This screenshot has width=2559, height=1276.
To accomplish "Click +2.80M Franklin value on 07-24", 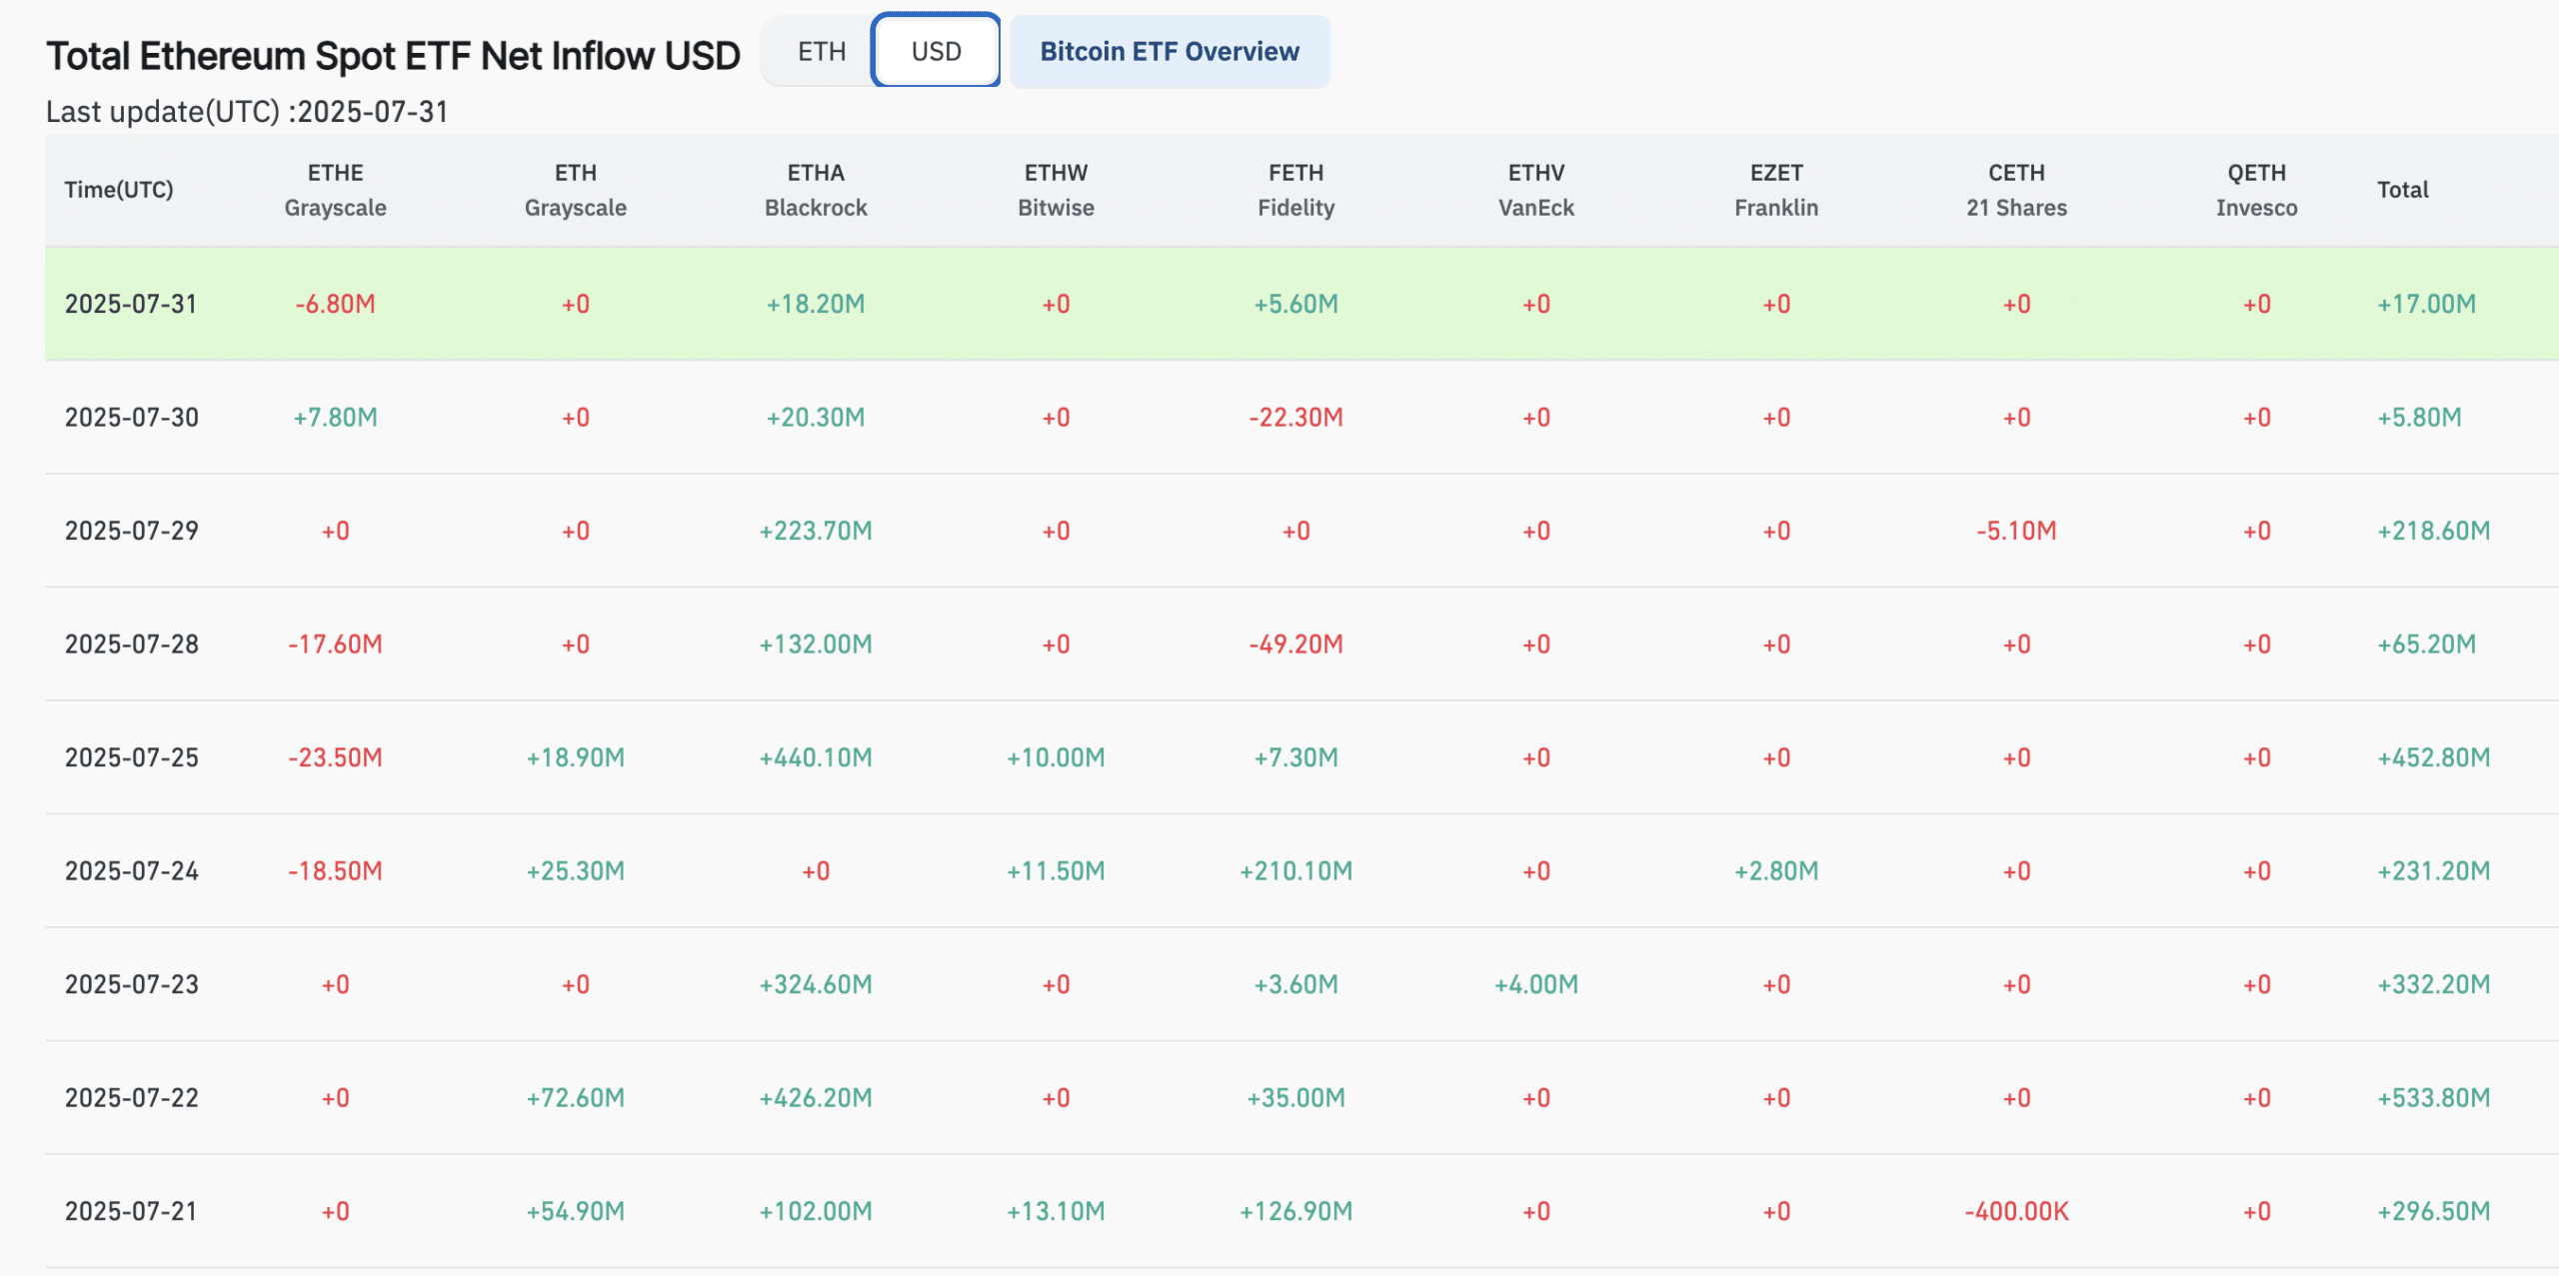I will click(x=1776, y=871).
